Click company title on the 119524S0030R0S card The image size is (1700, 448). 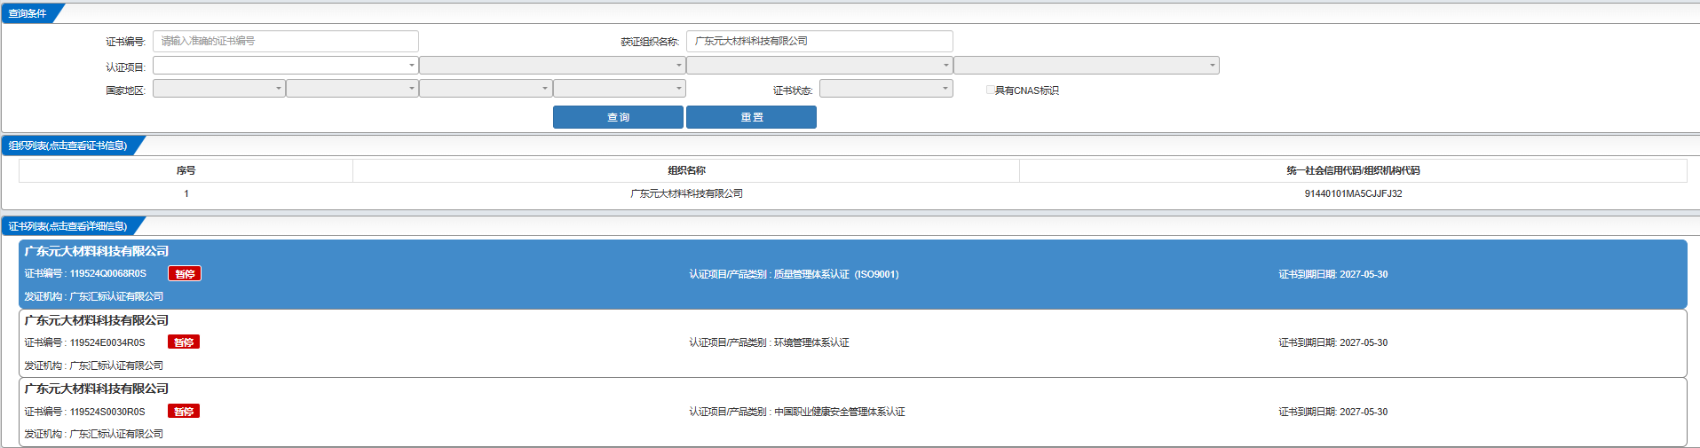coord(96,389)
